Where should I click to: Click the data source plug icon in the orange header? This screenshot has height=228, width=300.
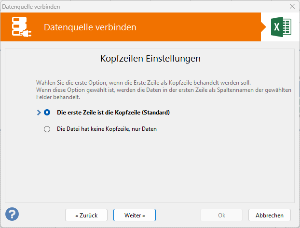pos(22,27)
